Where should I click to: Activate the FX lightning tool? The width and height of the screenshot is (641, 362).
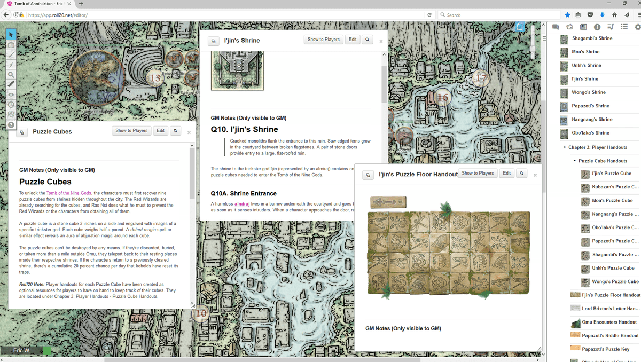coord(10,64)
